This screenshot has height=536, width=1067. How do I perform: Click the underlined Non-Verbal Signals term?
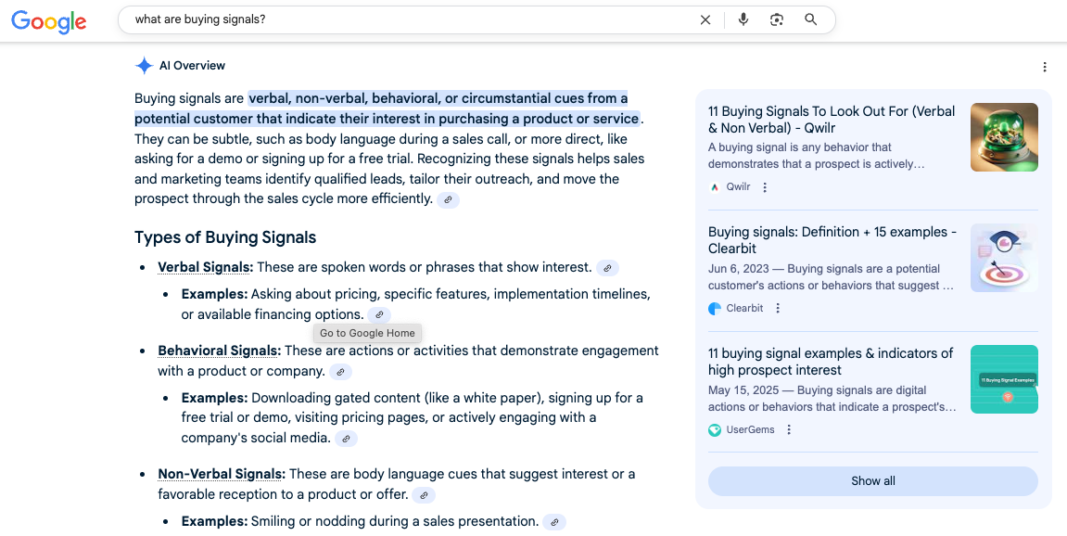point(221,474)
